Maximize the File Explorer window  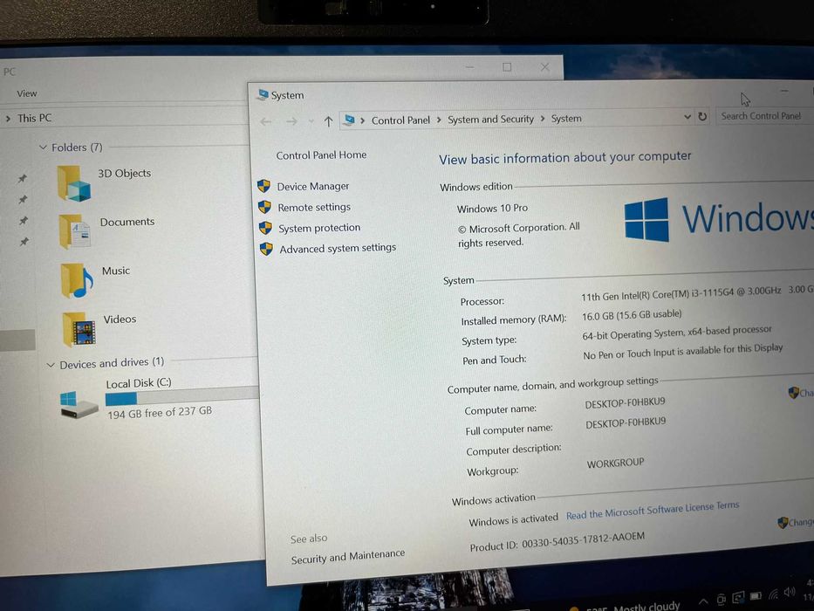pyautogui.click(x=507, y=67)
